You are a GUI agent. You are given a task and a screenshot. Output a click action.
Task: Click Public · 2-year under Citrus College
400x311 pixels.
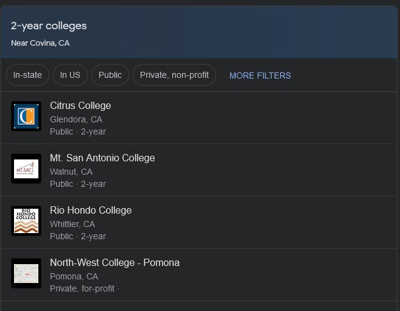(78, 132)
